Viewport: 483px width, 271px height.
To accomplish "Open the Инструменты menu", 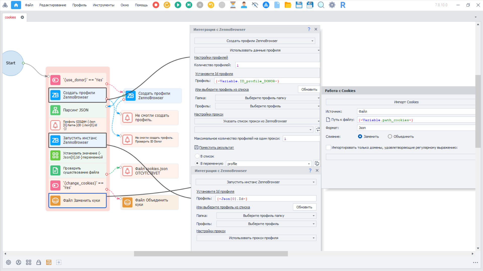I will point(103,5).
